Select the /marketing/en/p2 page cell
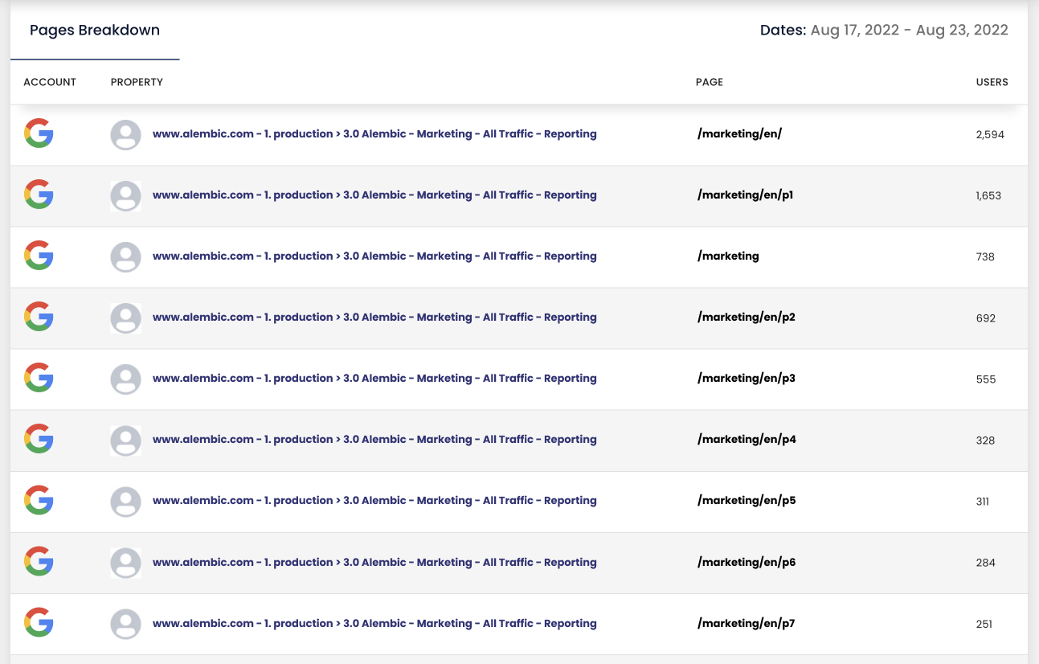This screenshot has height=664, width=1039. [747, 318]
